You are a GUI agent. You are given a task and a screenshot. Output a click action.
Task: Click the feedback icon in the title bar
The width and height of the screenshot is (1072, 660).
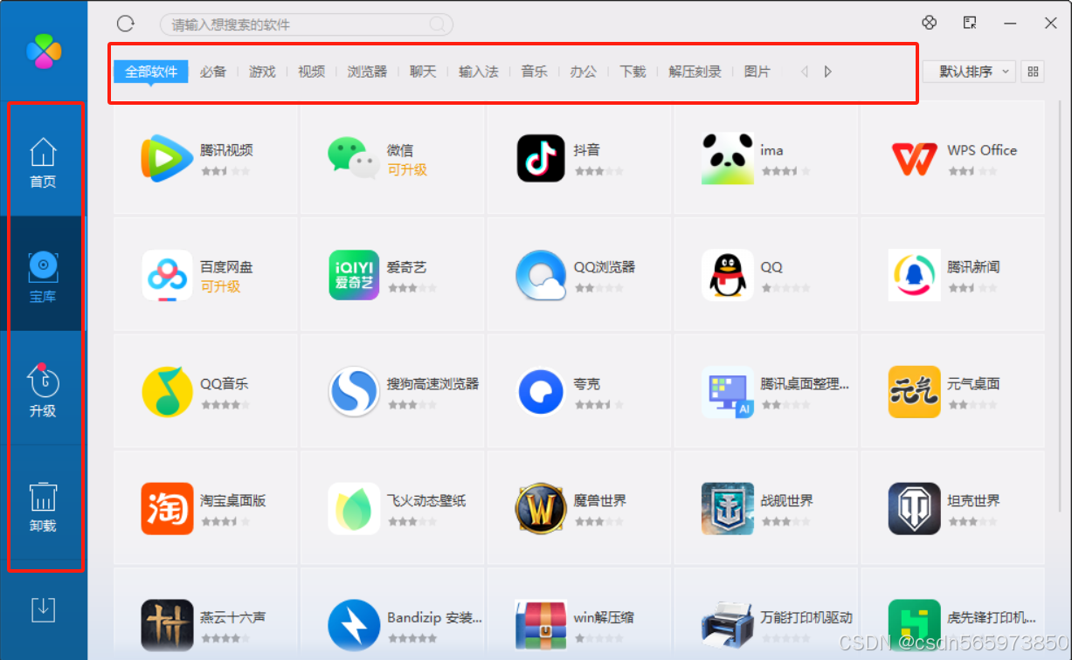pyautogui.click(x=970, y=24)
